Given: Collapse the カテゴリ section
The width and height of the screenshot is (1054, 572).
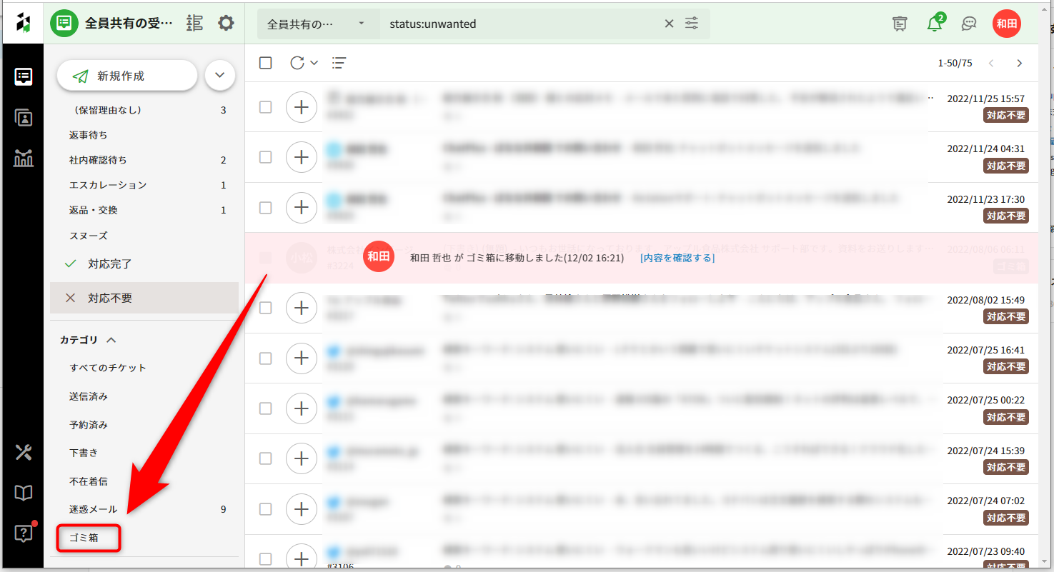Looking at the screenshot, I should (111, 341).
